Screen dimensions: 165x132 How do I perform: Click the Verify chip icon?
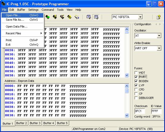click(x=69, y=17)
